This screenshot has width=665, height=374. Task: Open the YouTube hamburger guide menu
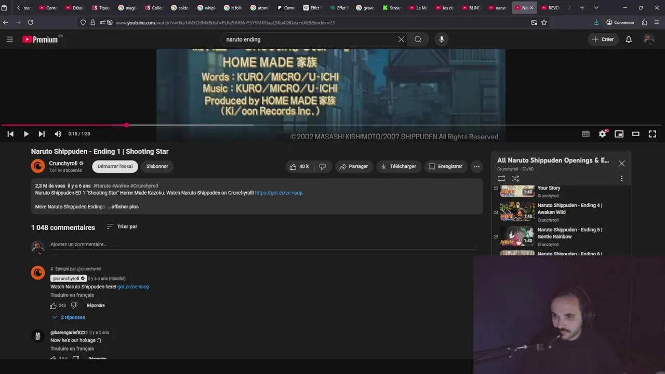(9, 39)
